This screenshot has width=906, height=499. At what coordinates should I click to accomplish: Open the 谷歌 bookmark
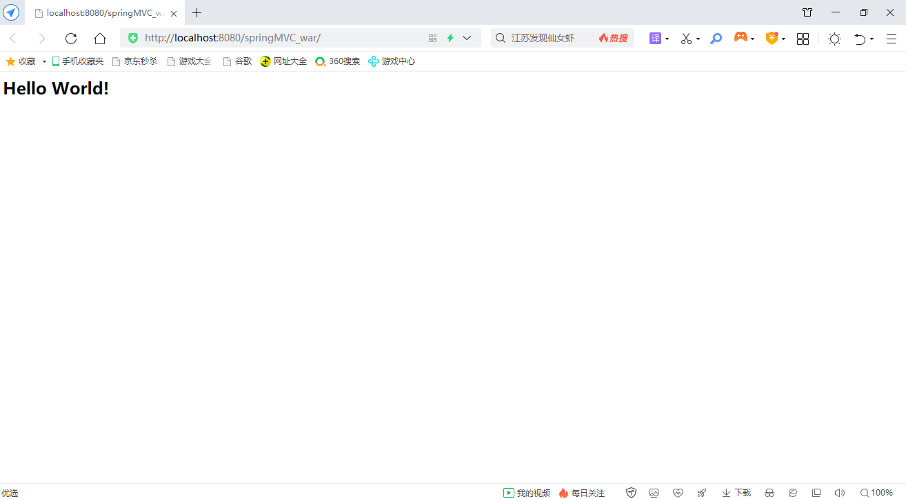click(x=237, y=61)
